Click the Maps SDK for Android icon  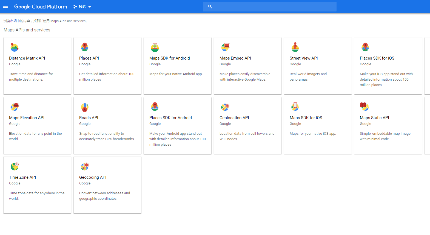[x=155, y=47]
